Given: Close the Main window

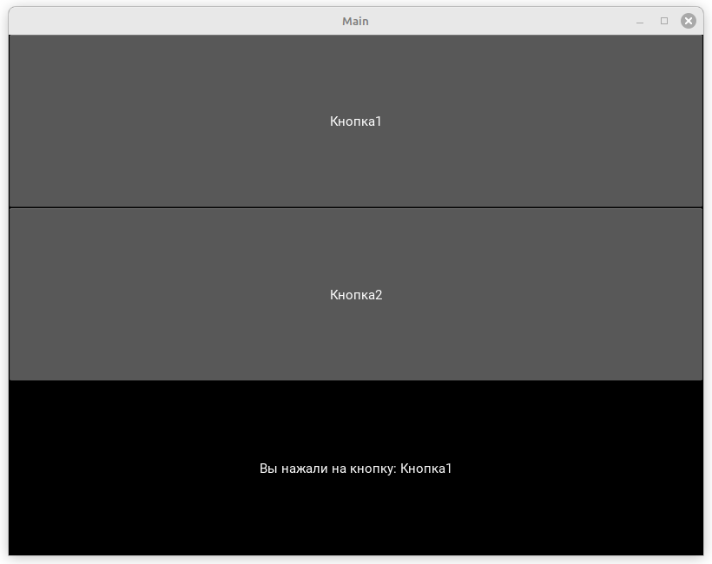Looking at the screenshot, I should (689, 21).
